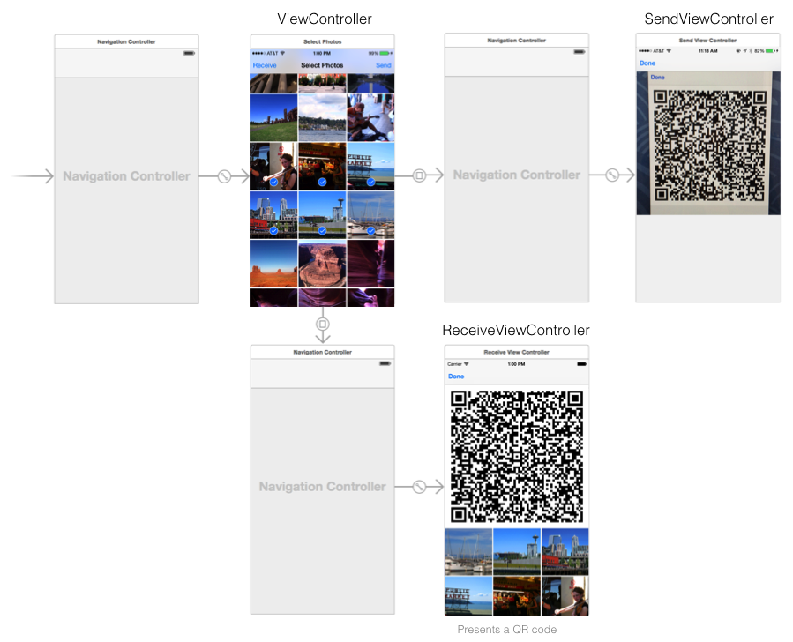The image size is (793, 642).
Task: Select the initial Navigation Controller scene with entry arrow
Action: click(x=126, y=169)
